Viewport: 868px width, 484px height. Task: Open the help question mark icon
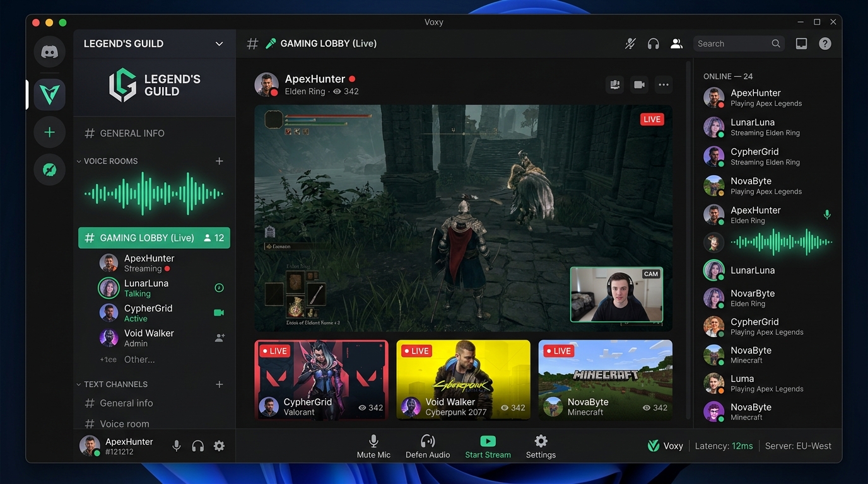[825, 43]
